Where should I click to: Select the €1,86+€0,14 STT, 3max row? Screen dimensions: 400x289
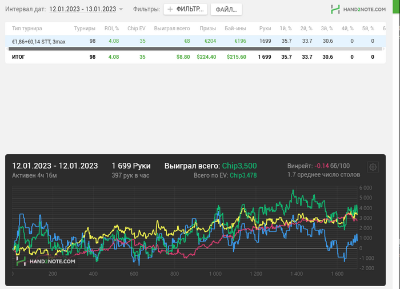195,41
